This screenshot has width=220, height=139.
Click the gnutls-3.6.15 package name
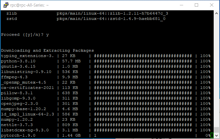[x=18, y=66]
